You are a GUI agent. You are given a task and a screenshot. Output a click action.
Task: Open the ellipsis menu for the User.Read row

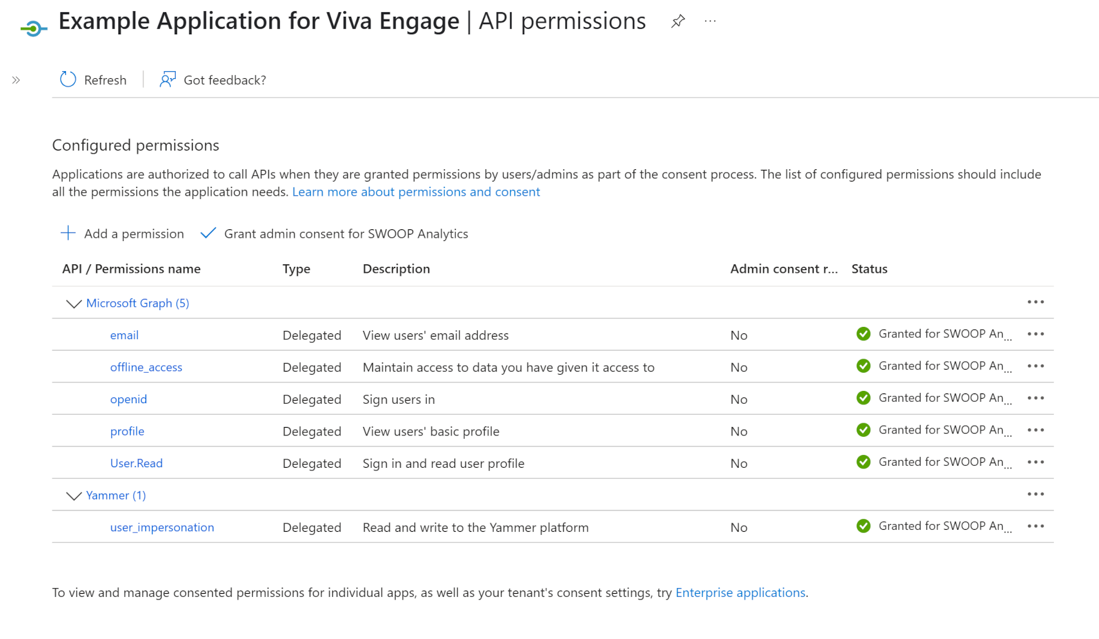click(x=1036, y=462)
